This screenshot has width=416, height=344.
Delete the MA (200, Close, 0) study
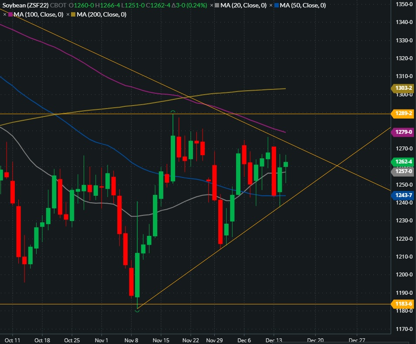click(x=68, y=14)
